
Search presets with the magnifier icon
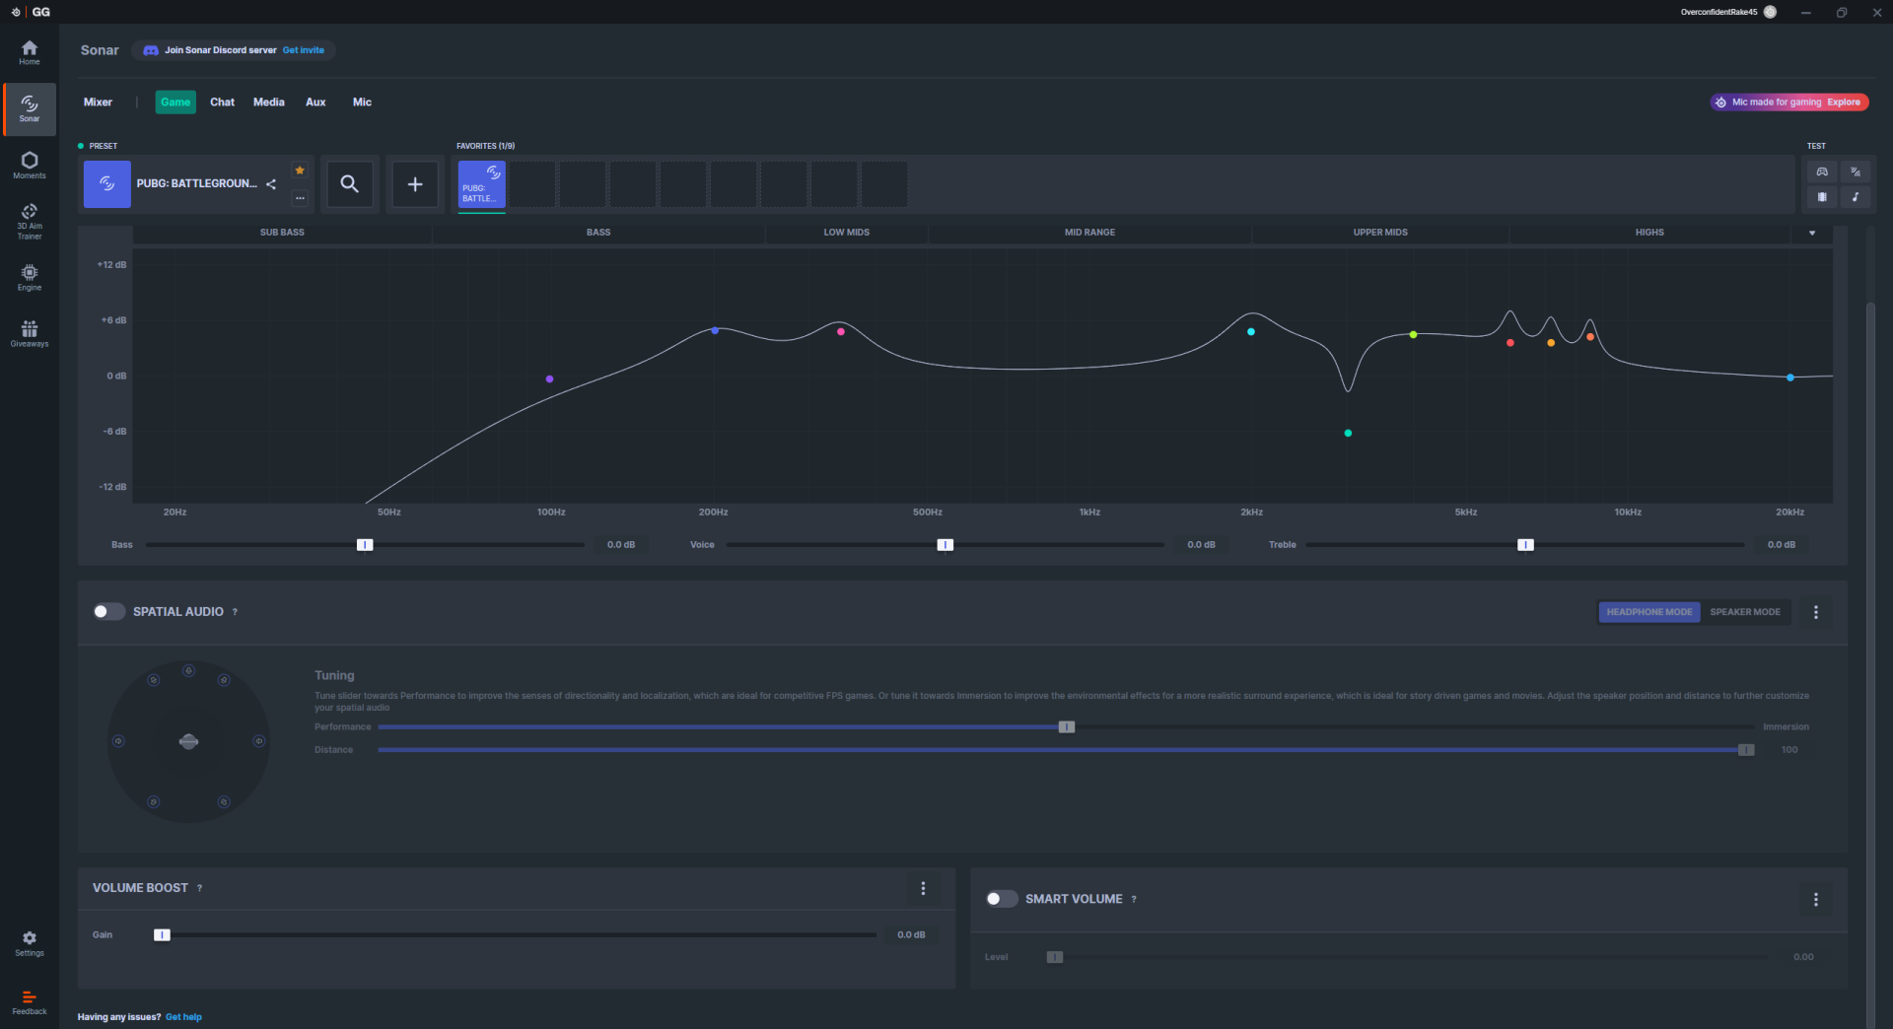[x=350, y=184]
